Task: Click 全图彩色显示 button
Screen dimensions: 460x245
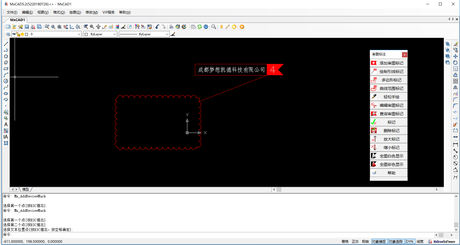Action: 389,164
